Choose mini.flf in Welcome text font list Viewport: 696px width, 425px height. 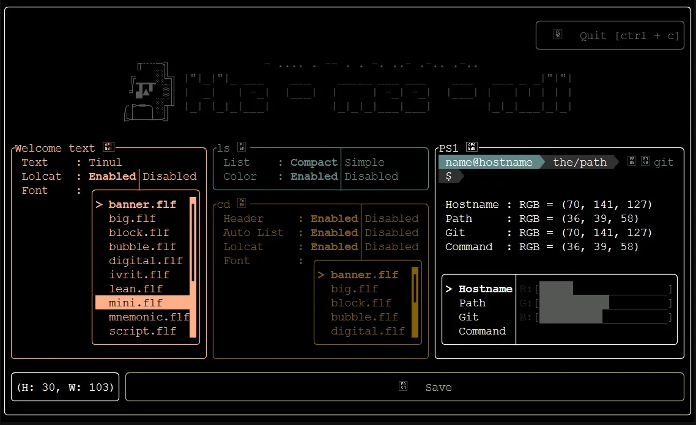coord(136,303)
